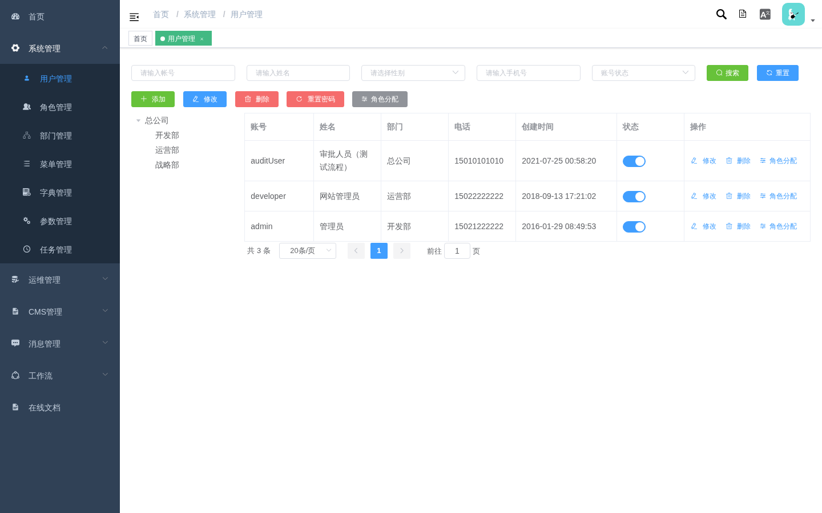Click 角色分配 in the admin row
This screenshot has width=822, height=513.
tap(778, 226)
